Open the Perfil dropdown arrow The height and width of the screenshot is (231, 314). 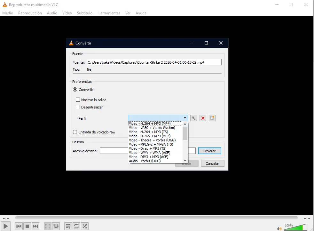(x=185, y=118)
